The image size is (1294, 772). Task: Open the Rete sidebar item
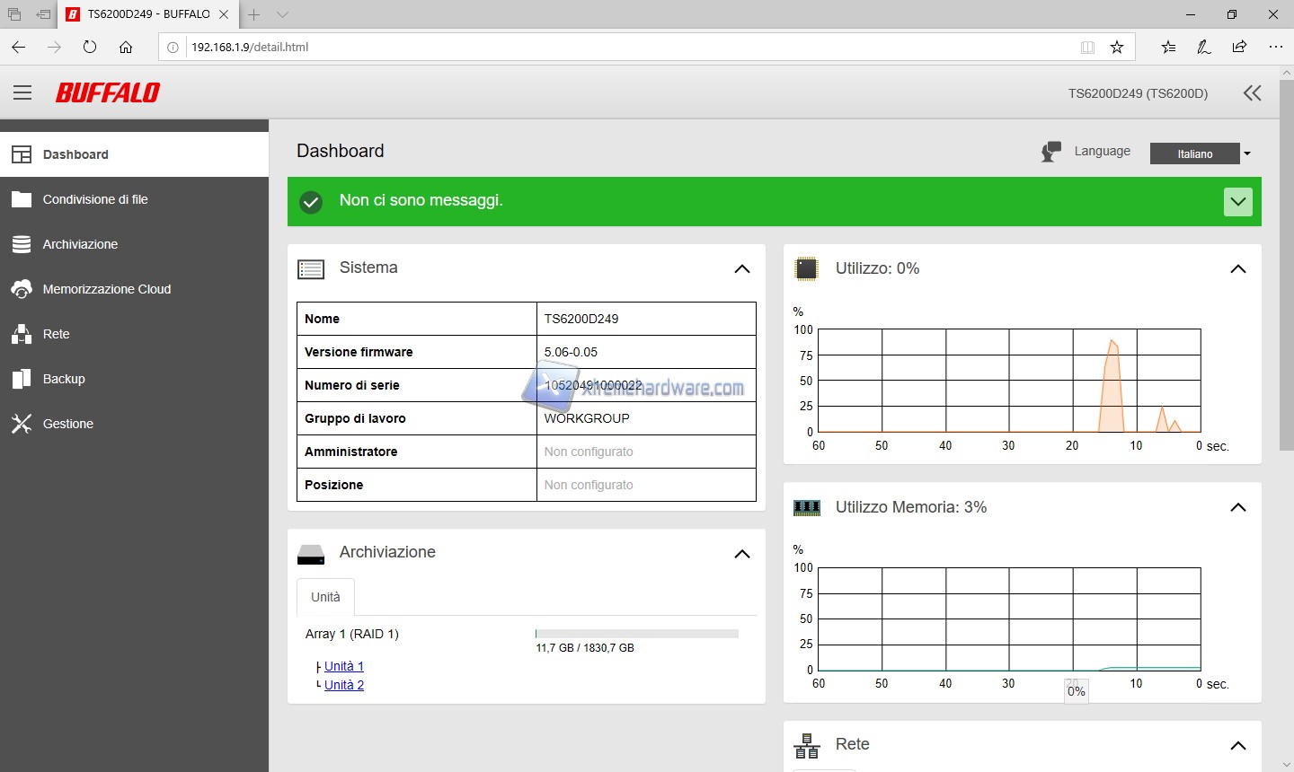coord(56,334)
